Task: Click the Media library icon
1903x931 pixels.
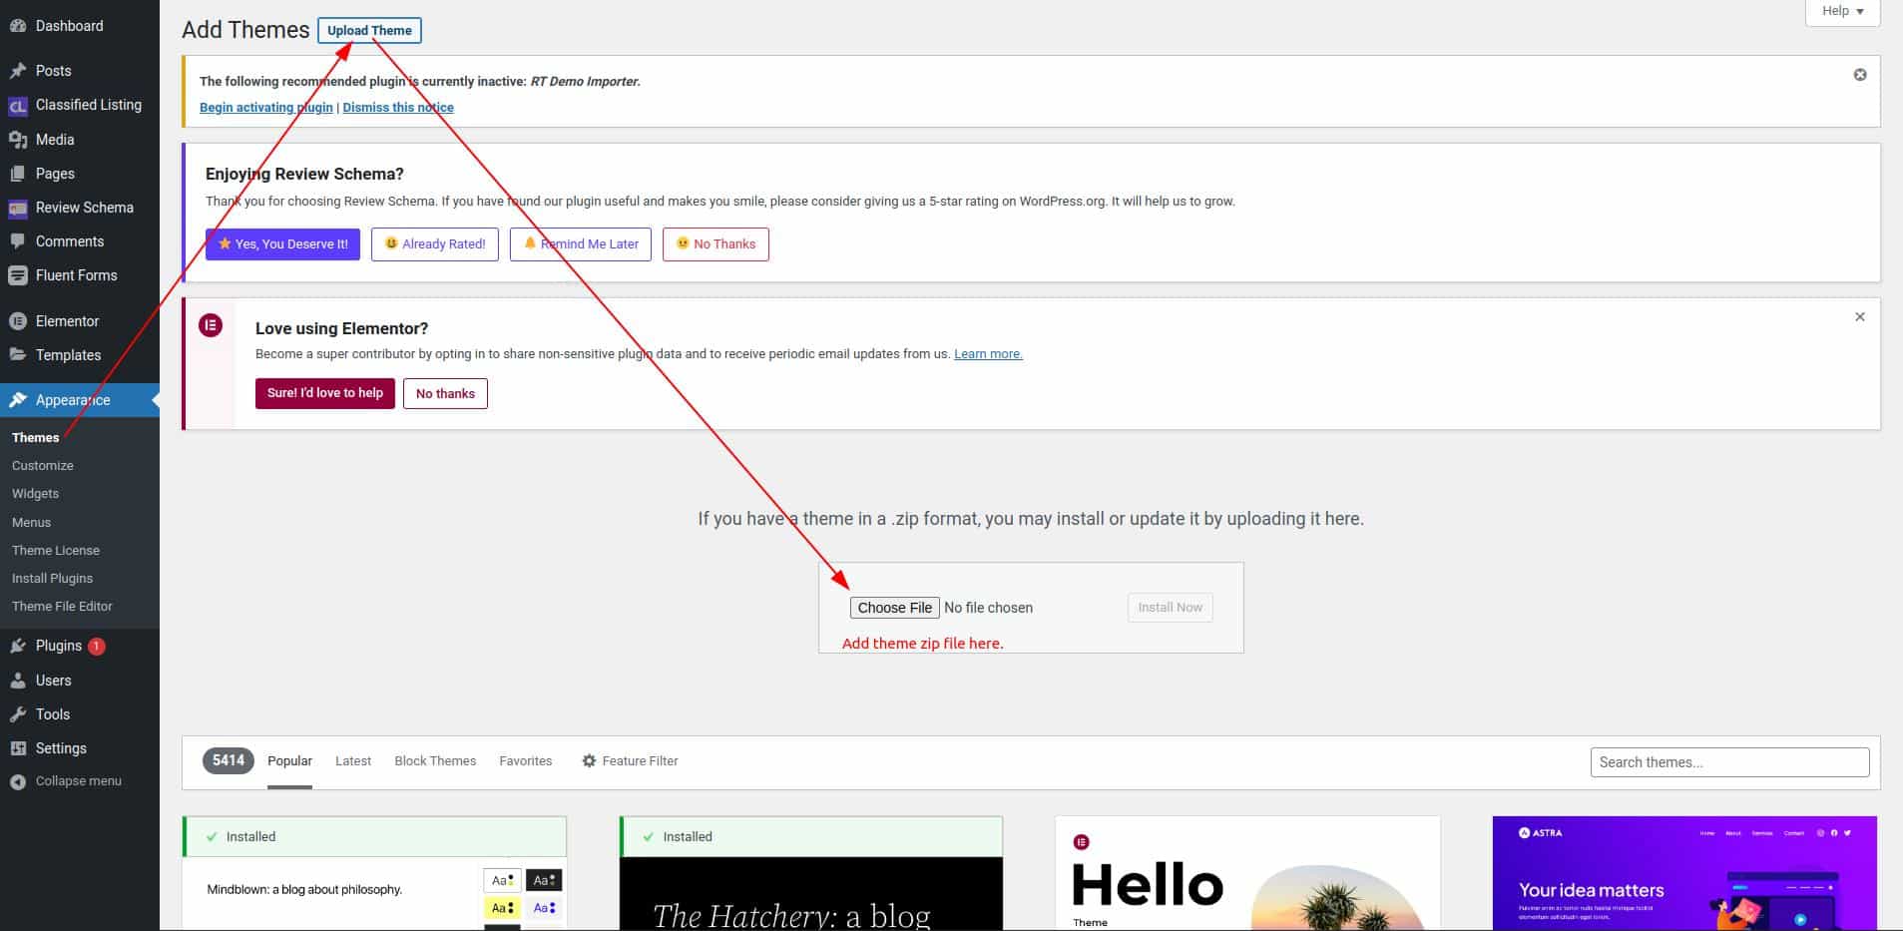Action: tap(17, 140)
